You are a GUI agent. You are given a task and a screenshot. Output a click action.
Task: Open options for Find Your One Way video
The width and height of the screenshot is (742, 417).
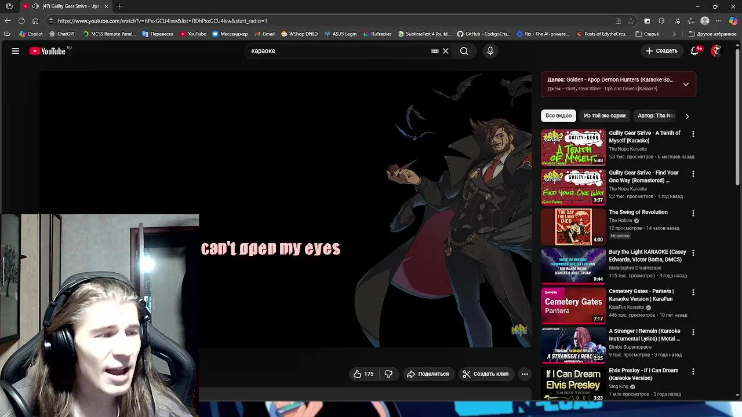693,174
